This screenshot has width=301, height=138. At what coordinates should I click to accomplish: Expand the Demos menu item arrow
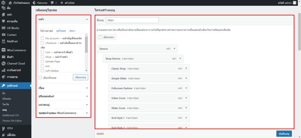tap(175, 49)
